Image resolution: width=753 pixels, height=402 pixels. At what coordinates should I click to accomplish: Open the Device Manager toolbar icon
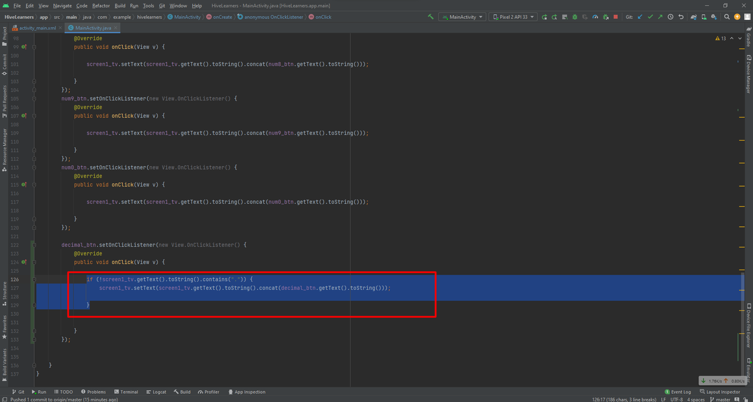[x=704, y=17]
